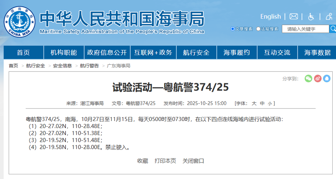Screen dimensions: 336x179
Task: Go to 机构职能 in navigation bar
Action: point(64,53)
